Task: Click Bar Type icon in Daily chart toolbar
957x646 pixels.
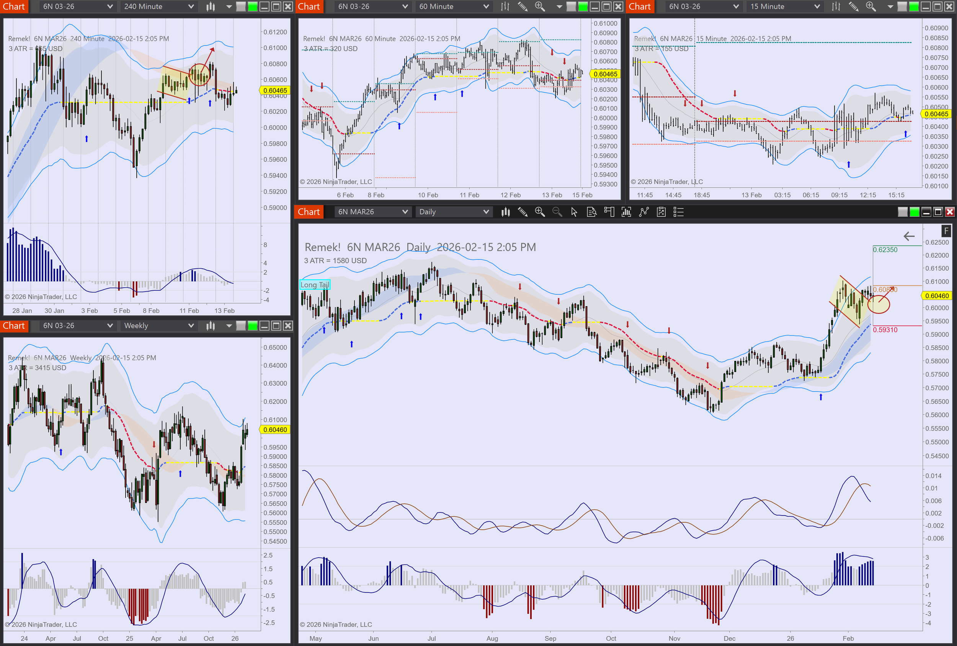Action: (x=506, y=212)
